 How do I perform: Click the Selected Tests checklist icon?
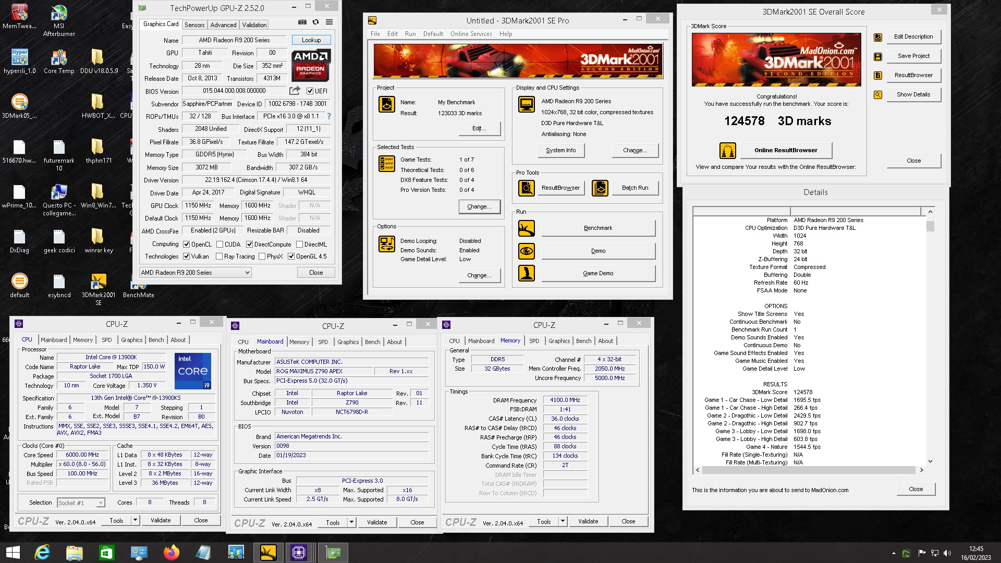tap(387, 164)
